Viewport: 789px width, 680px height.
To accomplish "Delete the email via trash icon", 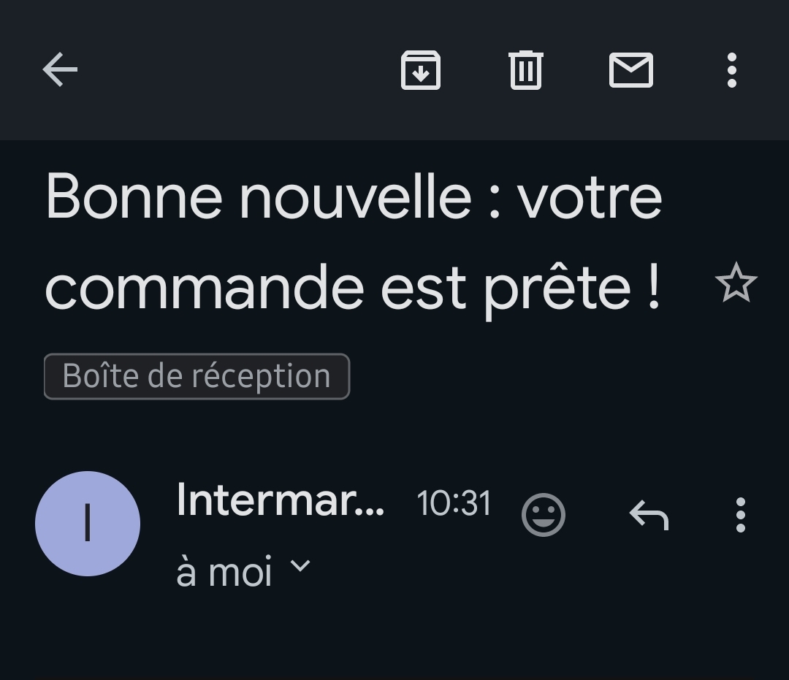I will tap(526, 70).
